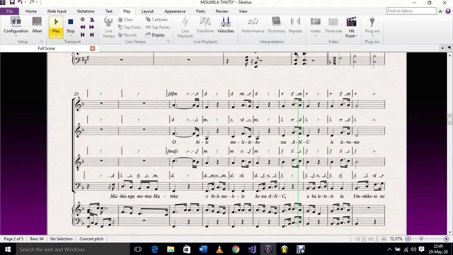453x255 pixels.
Task: Switch to the Parts ribbon tab
Action: (x=201, y=11)
